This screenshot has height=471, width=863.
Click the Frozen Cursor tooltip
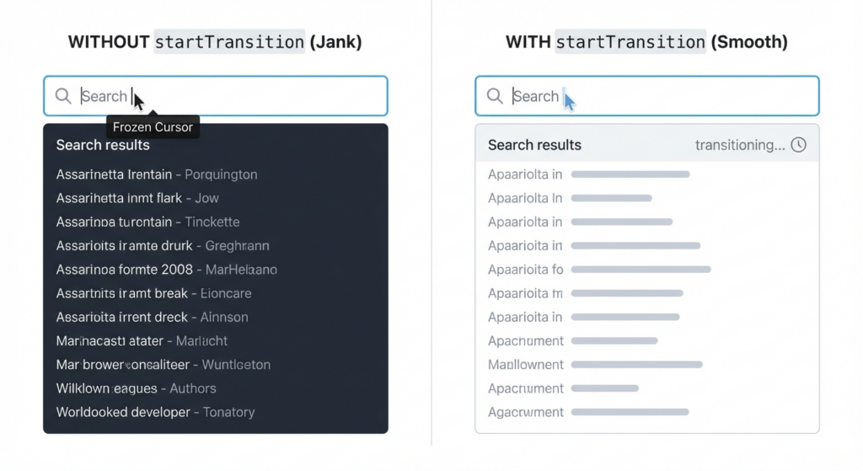tap(153, 127)
